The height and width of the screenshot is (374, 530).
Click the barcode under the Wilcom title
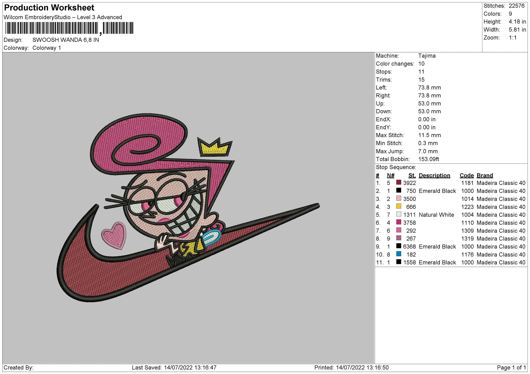69,28
